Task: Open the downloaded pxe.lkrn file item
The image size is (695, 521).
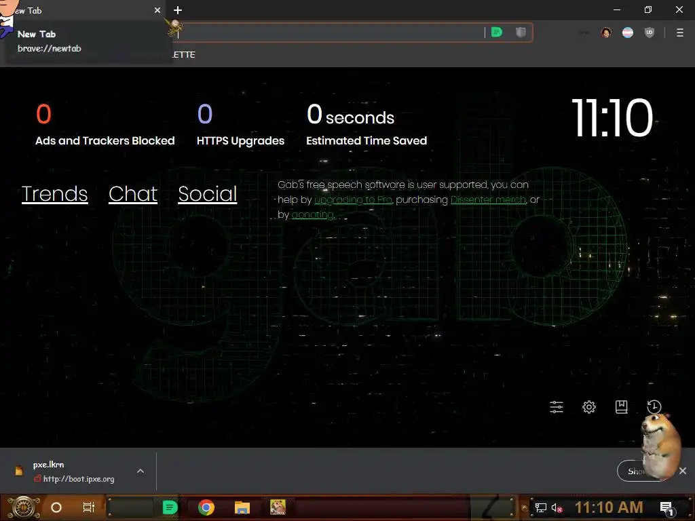Action: [x=73, y=471]
